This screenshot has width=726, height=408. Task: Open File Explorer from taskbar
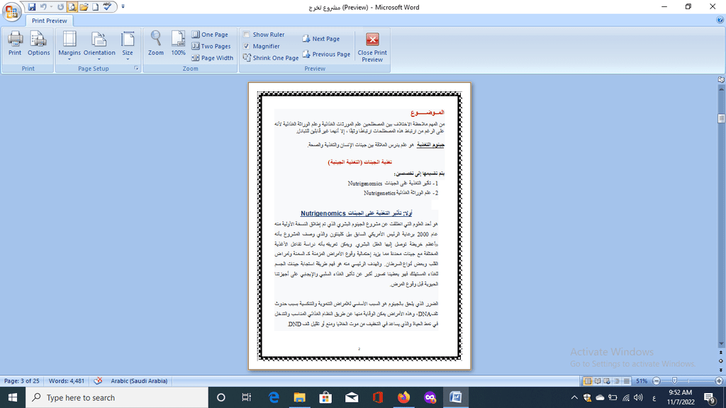(300, 397)
